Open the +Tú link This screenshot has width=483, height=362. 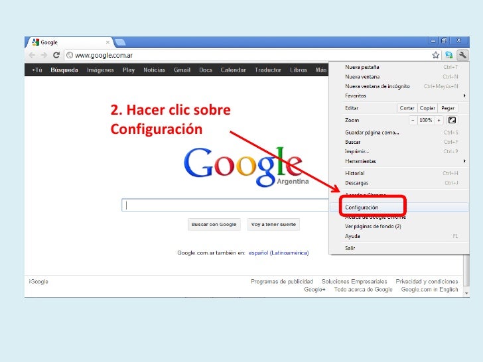coord(36,70)
